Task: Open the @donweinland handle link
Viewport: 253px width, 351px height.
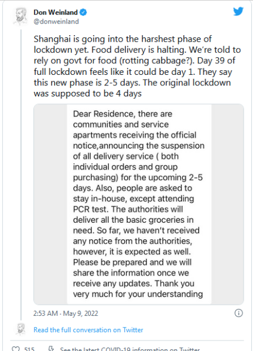Action: pos(56,22)
